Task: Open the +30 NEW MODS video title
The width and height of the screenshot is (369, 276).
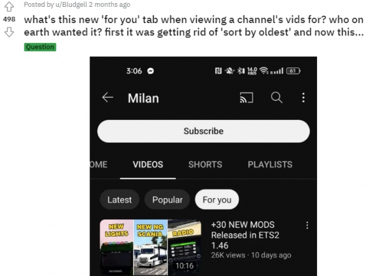Action: point(245,235)
